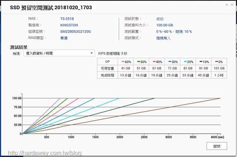Click disk model SM2280S3G2120G
The width and height of the screenshot is (237, 157).
point(76,32)
